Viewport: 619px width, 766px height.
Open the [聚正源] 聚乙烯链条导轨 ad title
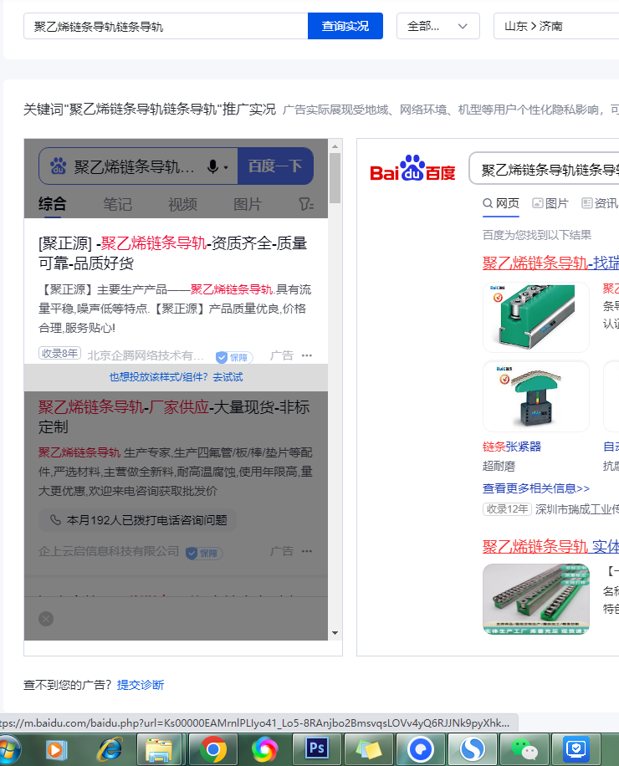pos(173,253)
